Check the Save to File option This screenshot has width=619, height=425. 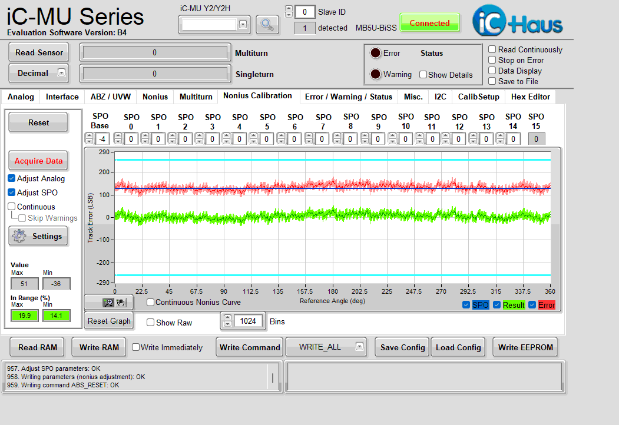[492, 81]
